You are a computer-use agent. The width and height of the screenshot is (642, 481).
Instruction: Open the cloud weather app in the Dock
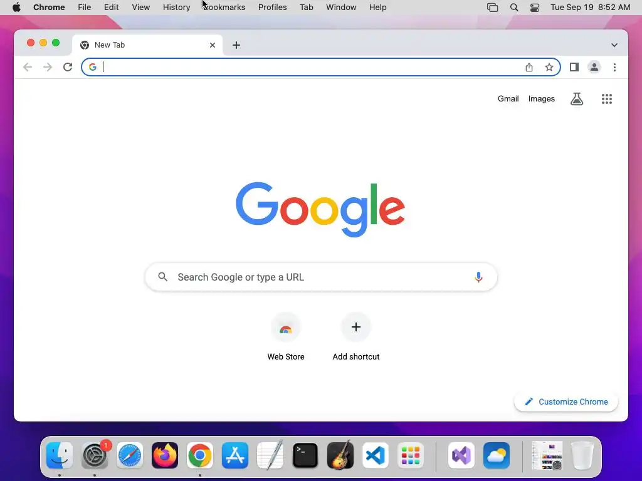[x=497, y=455]
